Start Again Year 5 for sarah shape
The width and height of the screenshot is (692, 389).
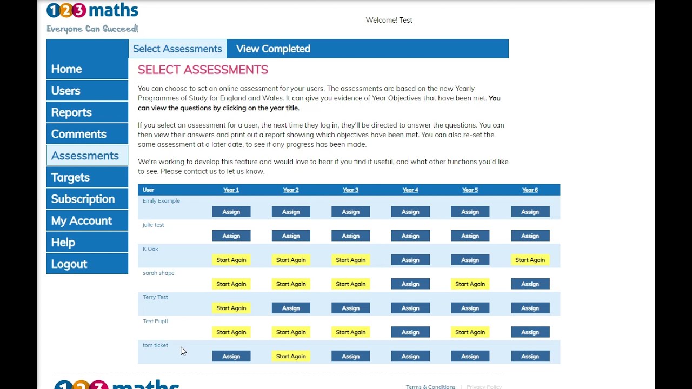point(470,284)
